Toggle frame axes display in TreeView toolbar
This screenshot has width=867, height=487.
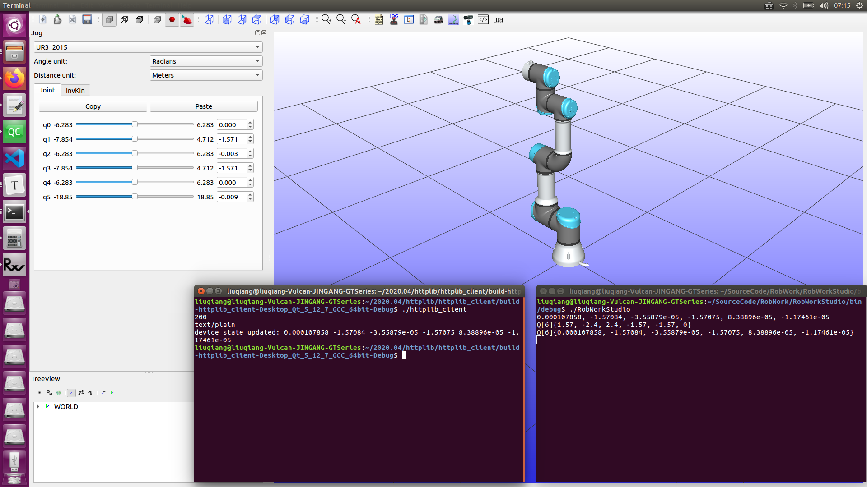click(71, 393)
